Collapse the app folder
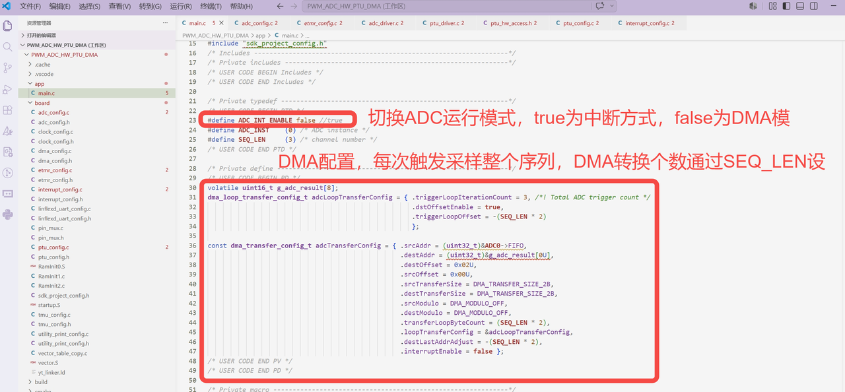The height and width of the screenshot is (392, 845). coord(97,84)
